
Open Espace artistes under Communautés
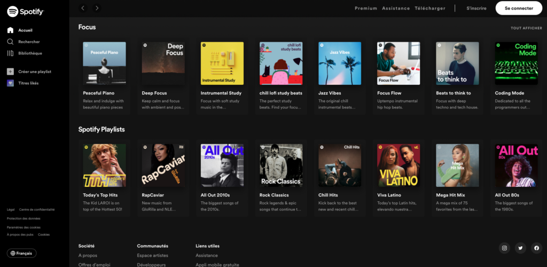152,255
